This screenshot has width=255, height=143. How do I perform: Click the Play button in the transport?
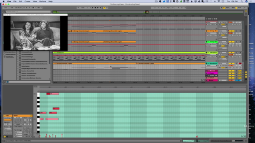tap(93, 8)
